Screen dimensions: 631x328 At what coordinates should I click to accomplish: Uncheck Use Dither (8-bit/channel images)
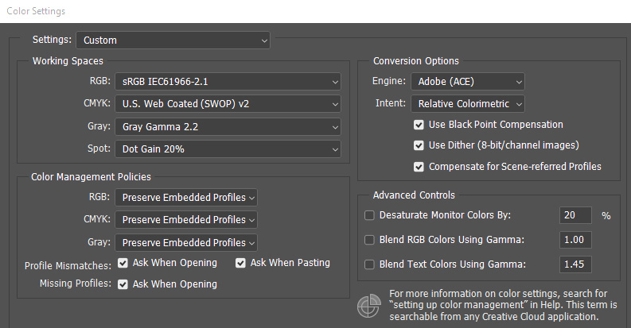click(419, 145)
